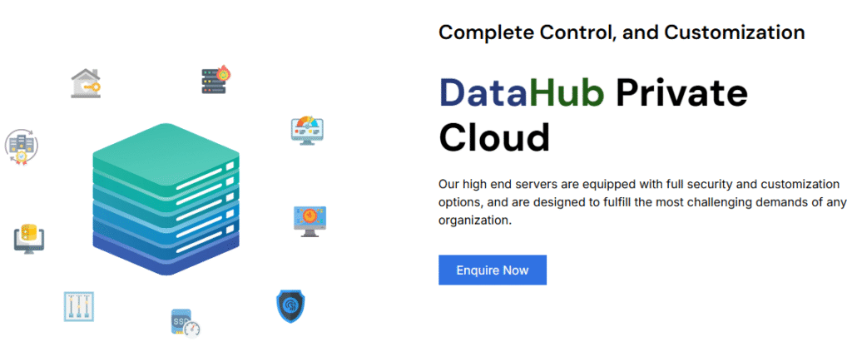852x342 pixels.
Task: Select the performance gauge monitor icon
Action: click(x=306, y=130)
